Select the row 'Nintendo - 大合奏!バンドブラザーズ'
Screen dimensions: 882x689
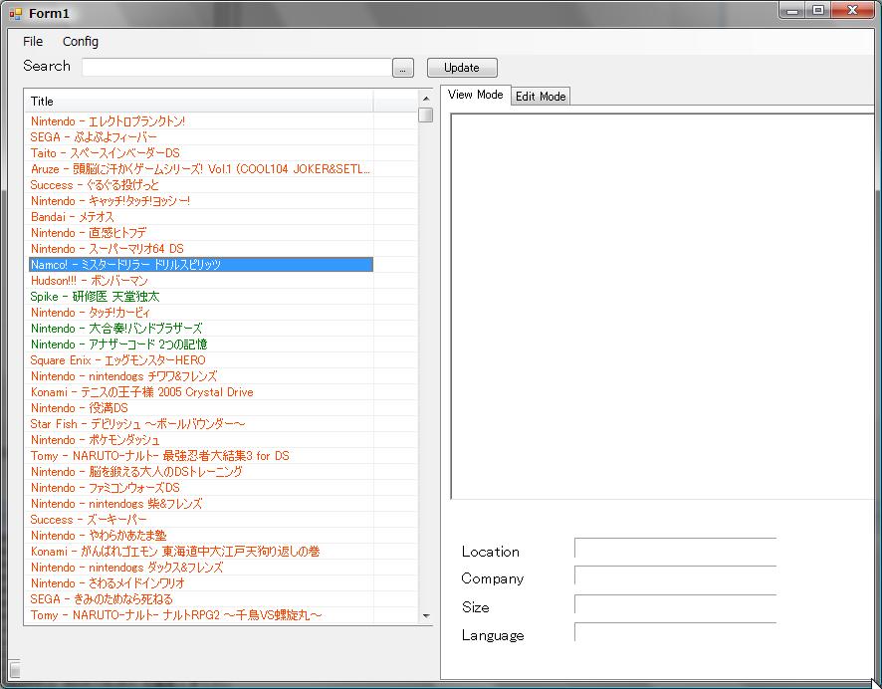coord(201,329)
